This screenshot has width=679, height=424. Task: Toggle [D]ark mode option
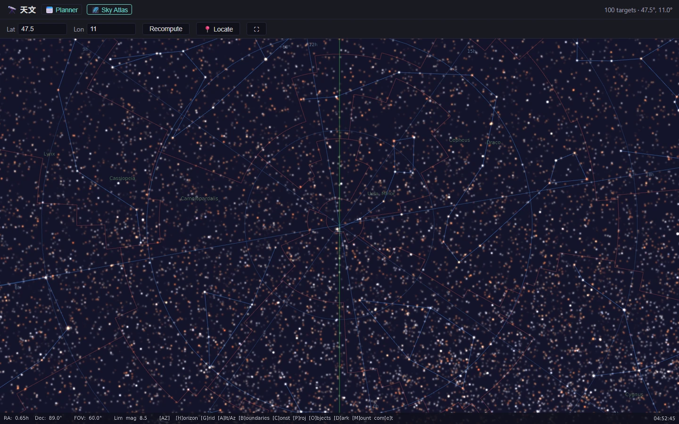pyautogui.click(x=341, y=418)
